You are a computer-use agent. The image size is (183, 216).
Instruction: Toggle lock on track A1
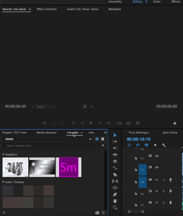tap(136, 182)
